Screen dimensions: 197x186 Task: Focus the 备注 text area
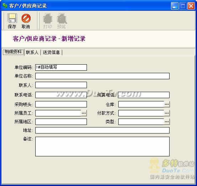tap(102, 146)
